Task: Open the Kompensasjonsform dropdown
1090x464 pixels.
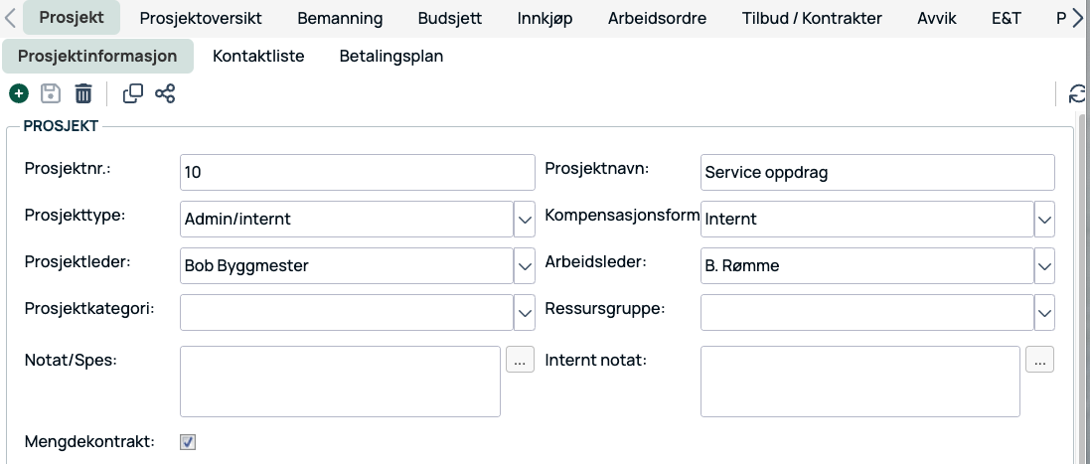Action: click(1044, 219)
